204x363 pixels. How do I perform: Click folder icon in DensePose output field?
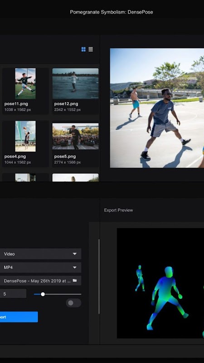click(75, 280)
